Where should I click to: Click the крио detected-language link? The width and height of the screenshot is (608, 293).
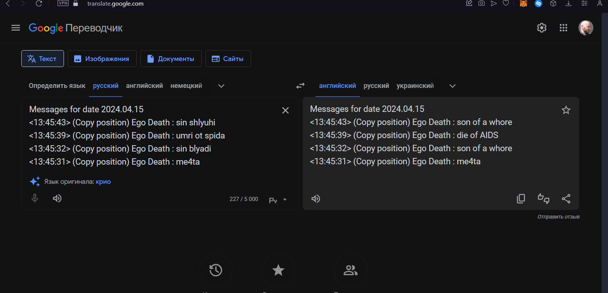[x=103, y=182]
